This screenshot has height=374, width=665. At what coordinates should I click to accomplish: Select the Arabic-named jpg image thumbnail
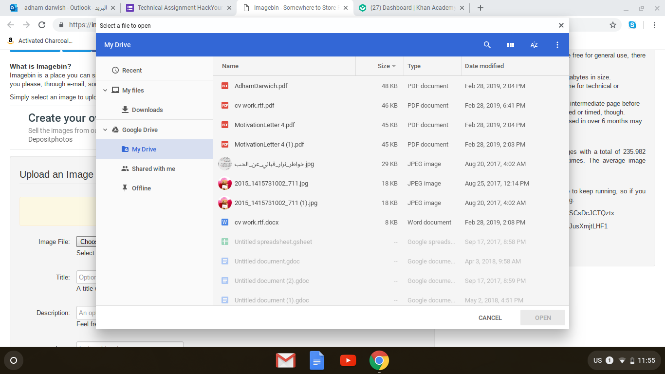coord(225,164)
